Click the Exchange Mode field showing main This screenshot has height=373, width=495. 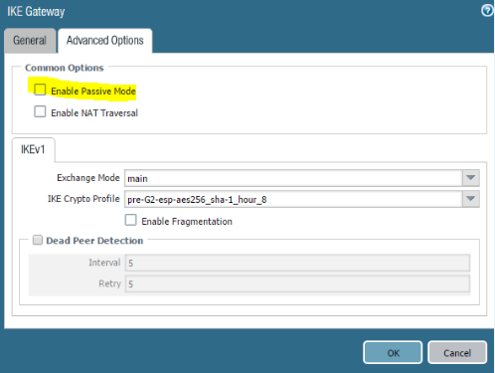pos(293,178)
